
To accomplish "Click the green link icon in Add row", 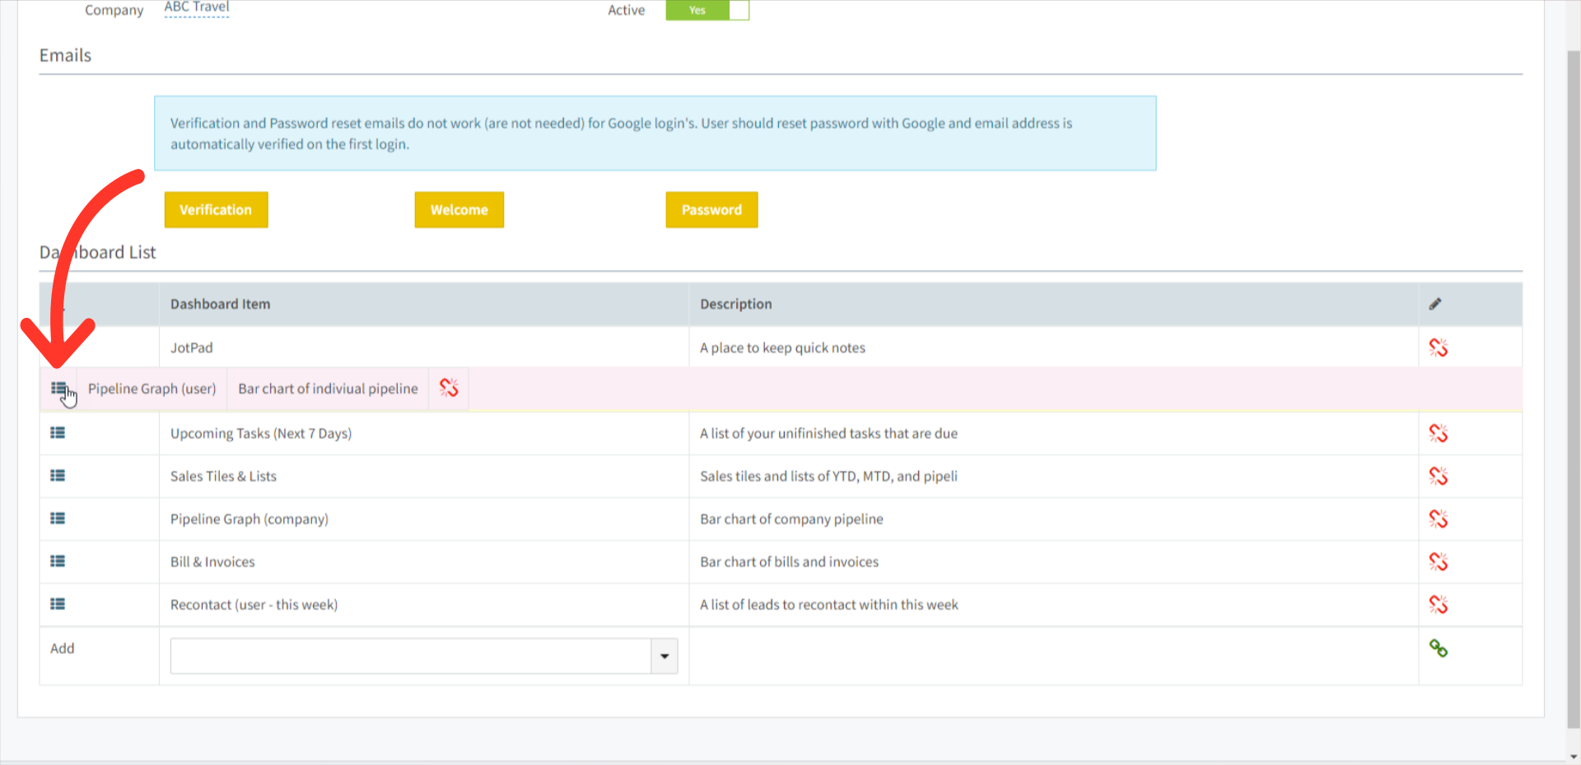I will coord(1439,650).
